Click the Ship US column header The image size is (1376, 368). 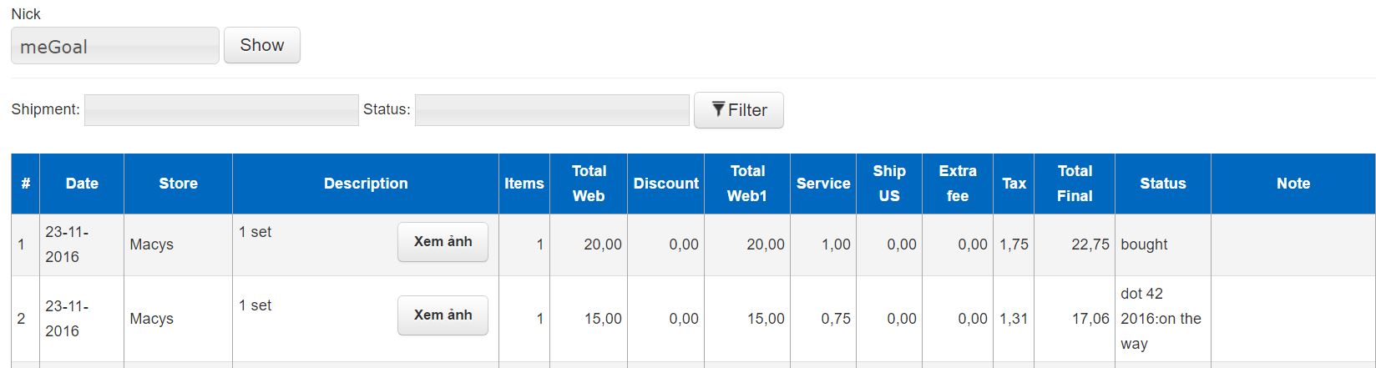point(889,184)
